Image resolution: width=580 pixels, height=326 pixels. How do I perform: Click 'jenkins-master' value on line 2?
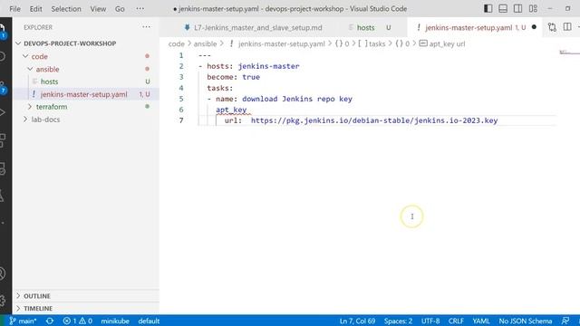click(268, 66)
